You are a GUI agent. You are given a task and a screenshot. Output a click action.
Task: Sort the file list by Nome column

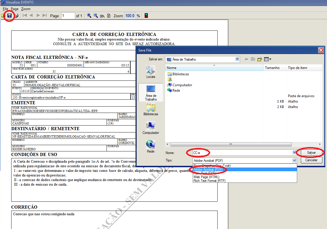point(214,68)
